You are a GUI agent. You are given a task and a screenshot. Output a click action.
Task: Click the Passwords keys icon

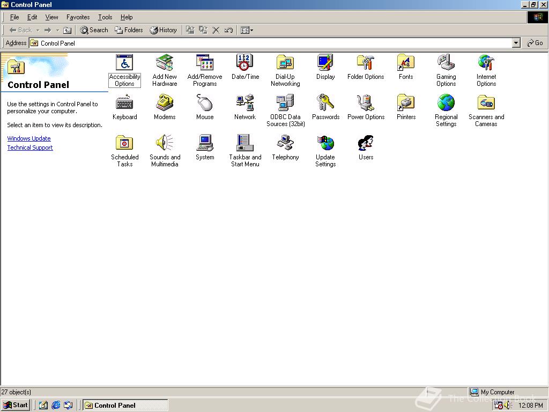[325, 102]
